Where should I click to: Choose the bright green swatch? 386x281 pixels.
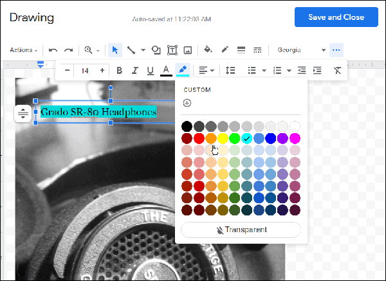click(235, 138)
